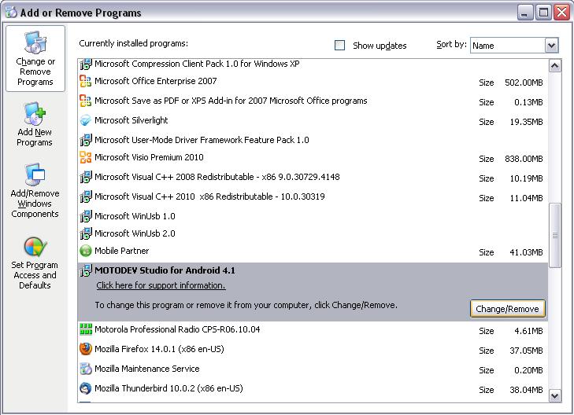Click the MOTODEV Studio for Android 4.1 title

(165, 270)
